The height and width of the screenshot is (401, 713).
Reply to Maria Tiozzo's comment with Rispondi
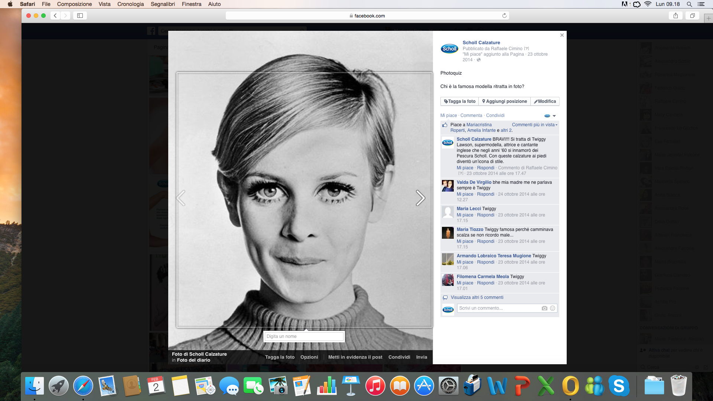point(485,241)
